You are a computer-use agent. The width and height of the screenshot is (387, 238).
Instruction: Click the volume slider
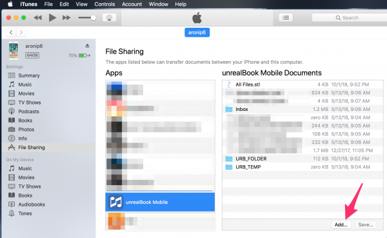87,18
